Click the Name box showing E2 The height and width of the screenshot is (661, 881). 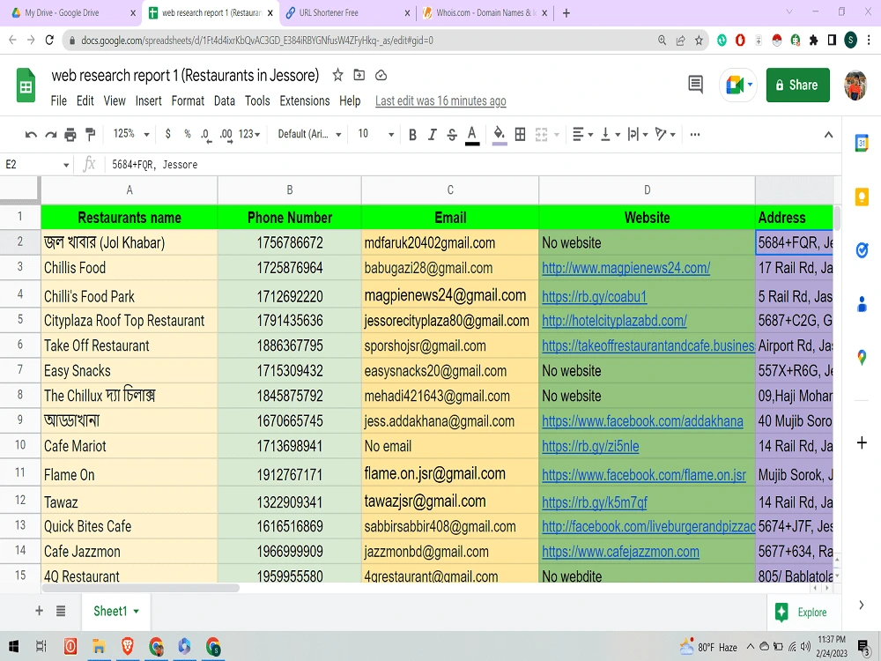click(x=38, y=164)
